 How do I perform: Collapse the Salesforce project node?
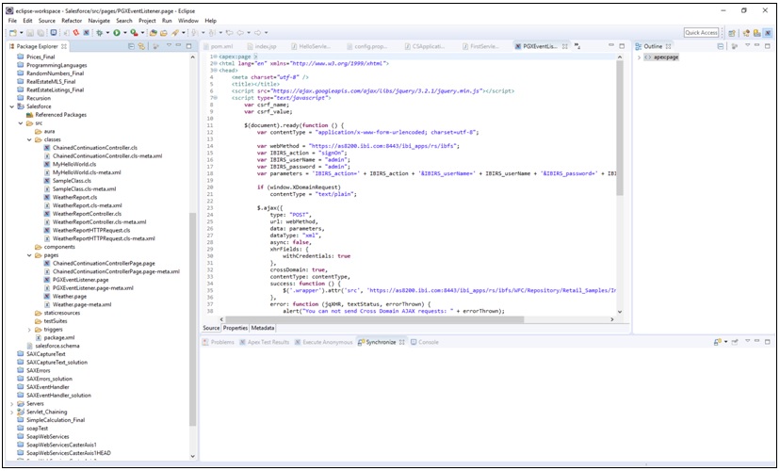[x=12, y=106]
